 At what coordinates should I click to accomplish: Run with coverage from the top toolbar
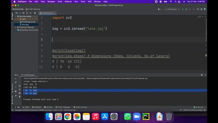point(190,9)
